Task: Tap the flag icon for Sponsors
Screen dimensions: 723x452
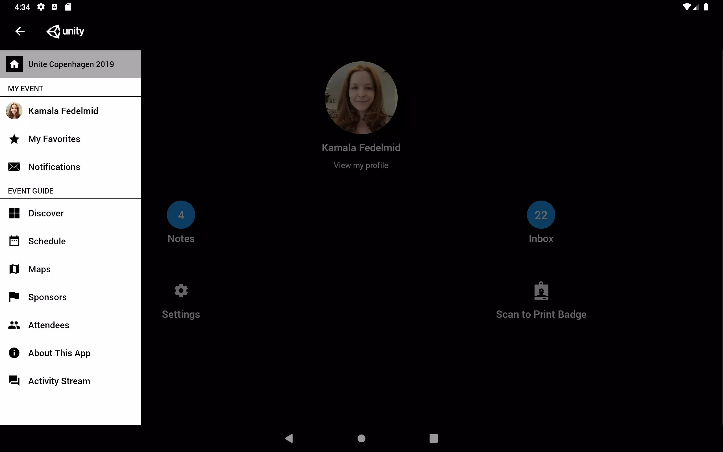Action: click(x=14, y=297)
